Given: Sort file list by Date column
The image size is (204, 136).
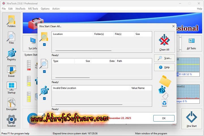Looking at the screenshot, I should (x=103, y=61).
